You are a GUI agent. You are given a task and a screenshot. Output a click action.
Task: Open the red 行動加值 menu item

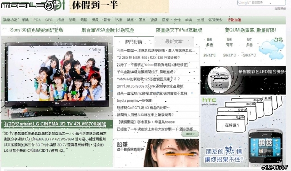coord(234,20)
